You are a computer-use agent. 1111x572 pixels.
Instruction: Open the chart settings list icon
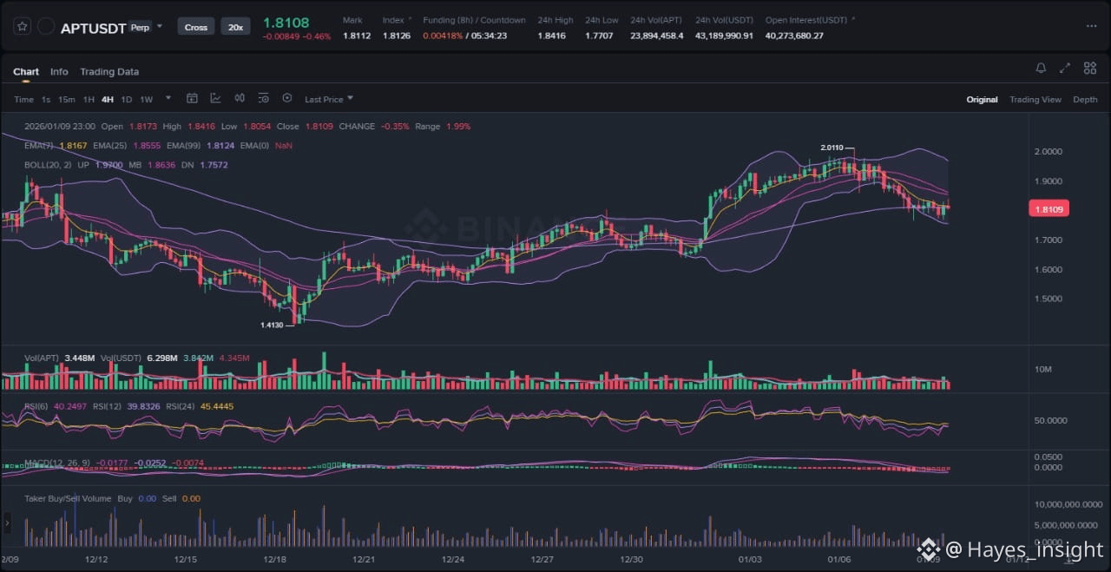click(x=263, y=99)
